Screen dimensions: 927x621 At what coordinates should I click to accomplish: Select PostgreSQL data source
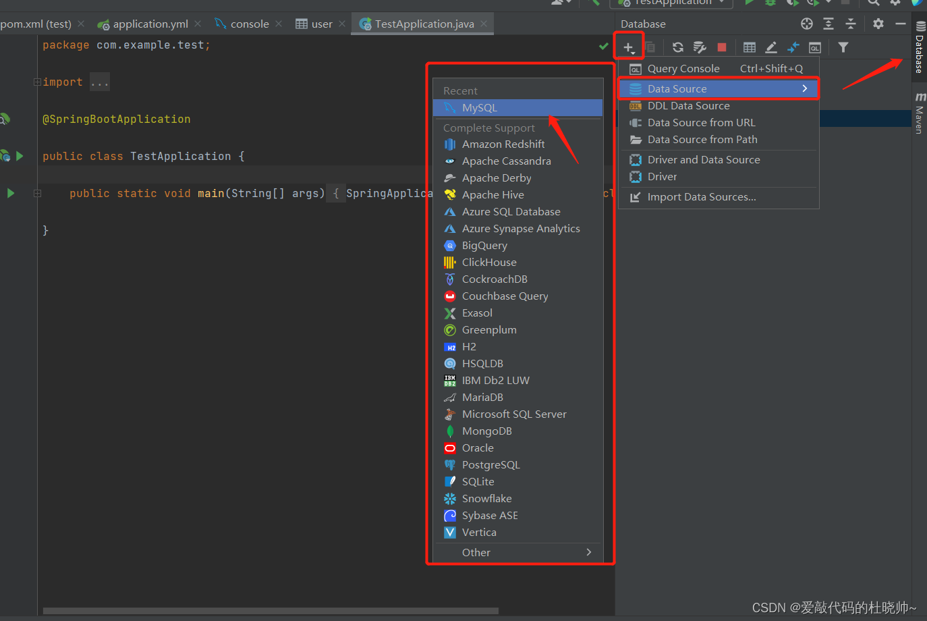point(517,465)
